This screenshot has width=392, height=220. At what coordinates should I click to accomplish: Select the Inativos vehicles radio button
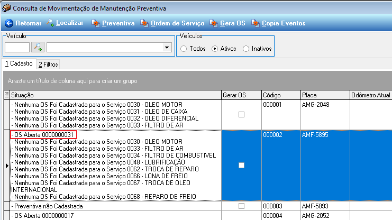(246, 49)
